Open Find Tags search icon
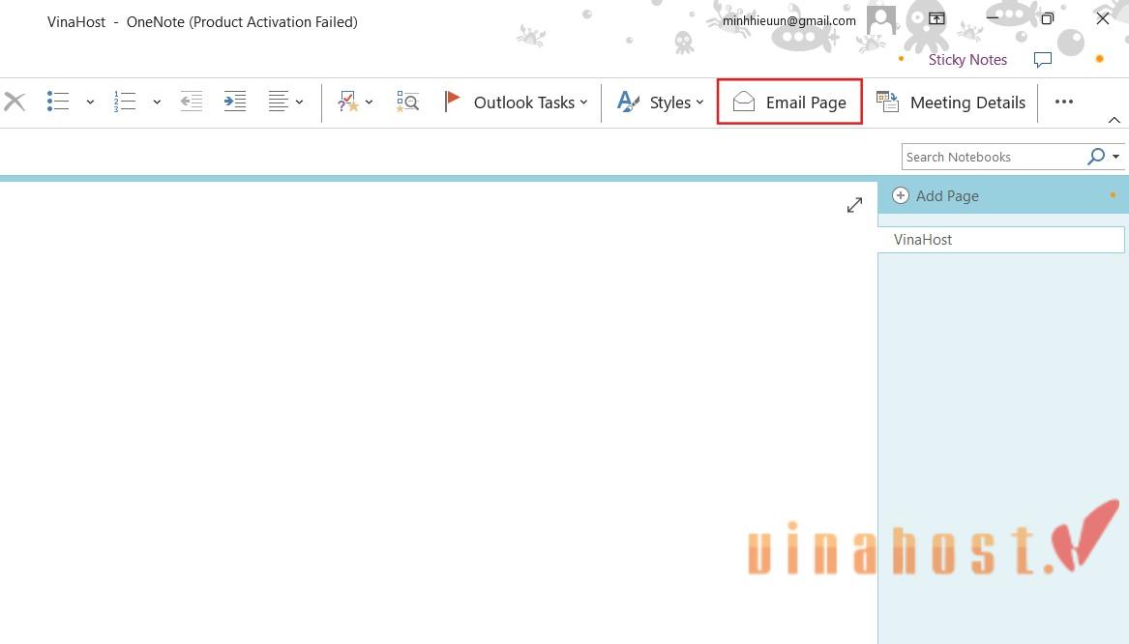Image resolution: width=1129 pixels, height=644 pixels. 407,102
